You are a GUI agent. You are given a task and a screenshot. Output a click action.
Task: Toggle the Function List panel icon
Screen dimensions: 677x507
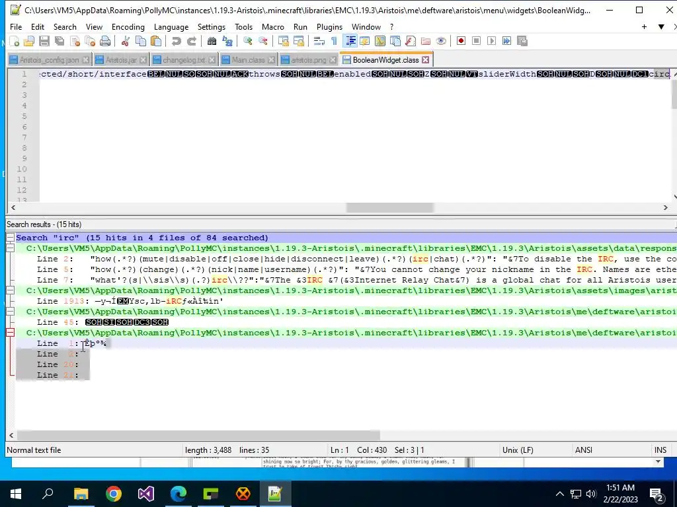pos(410,42)
